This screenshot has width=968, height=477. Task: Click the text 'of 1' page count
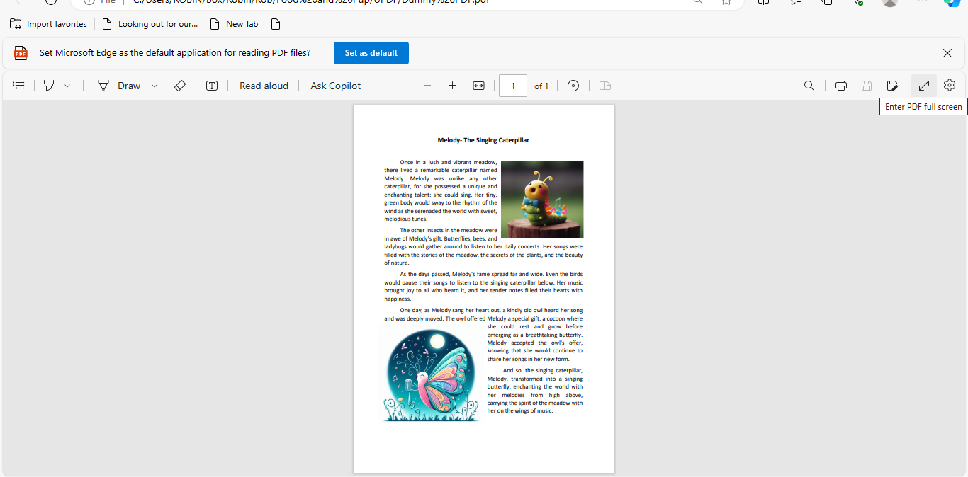541,86
